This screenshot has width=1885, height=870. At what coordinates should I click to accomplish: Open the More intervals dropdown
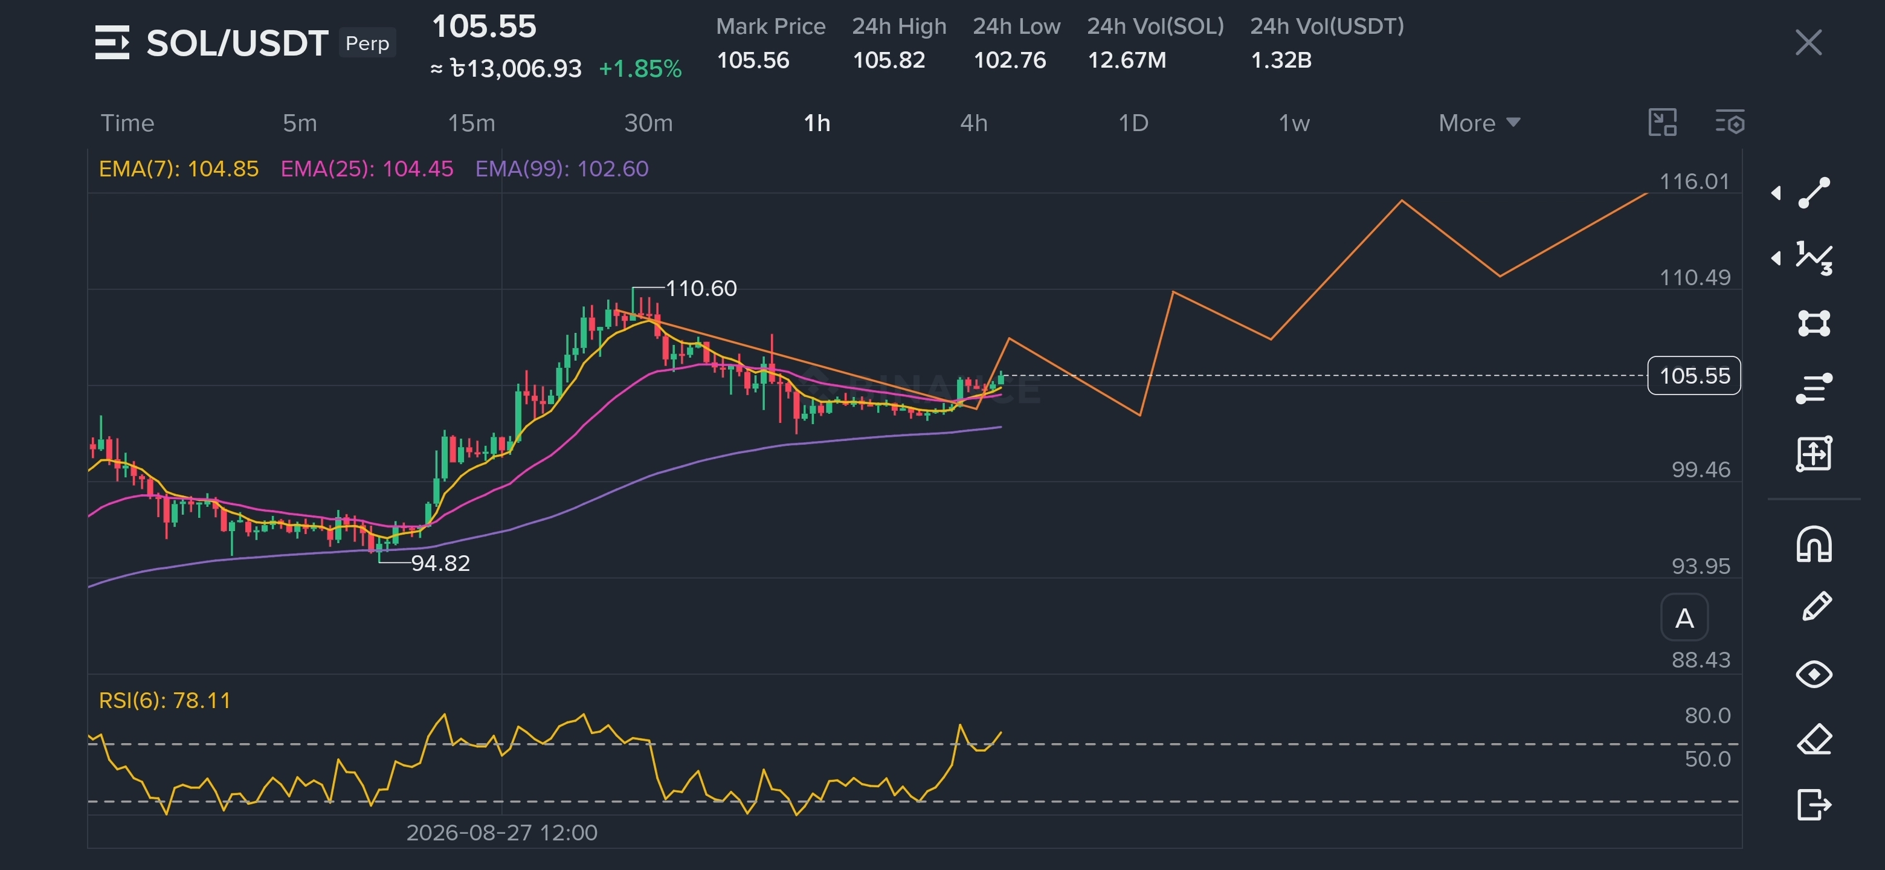[1480, 123]
